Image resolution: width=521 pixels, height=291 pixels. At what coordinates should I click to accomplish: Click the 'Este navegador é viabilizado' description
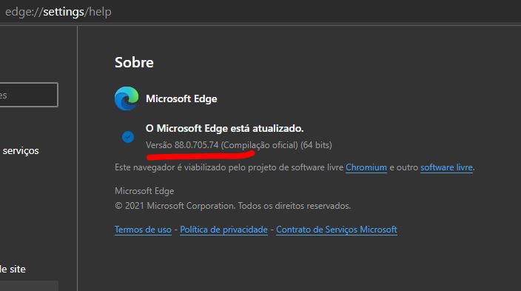point(295,167)
